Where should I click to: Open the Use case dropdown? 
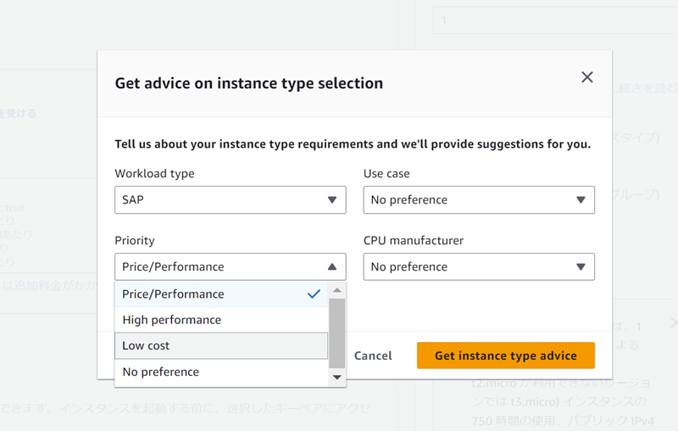[x=479, y=200]
